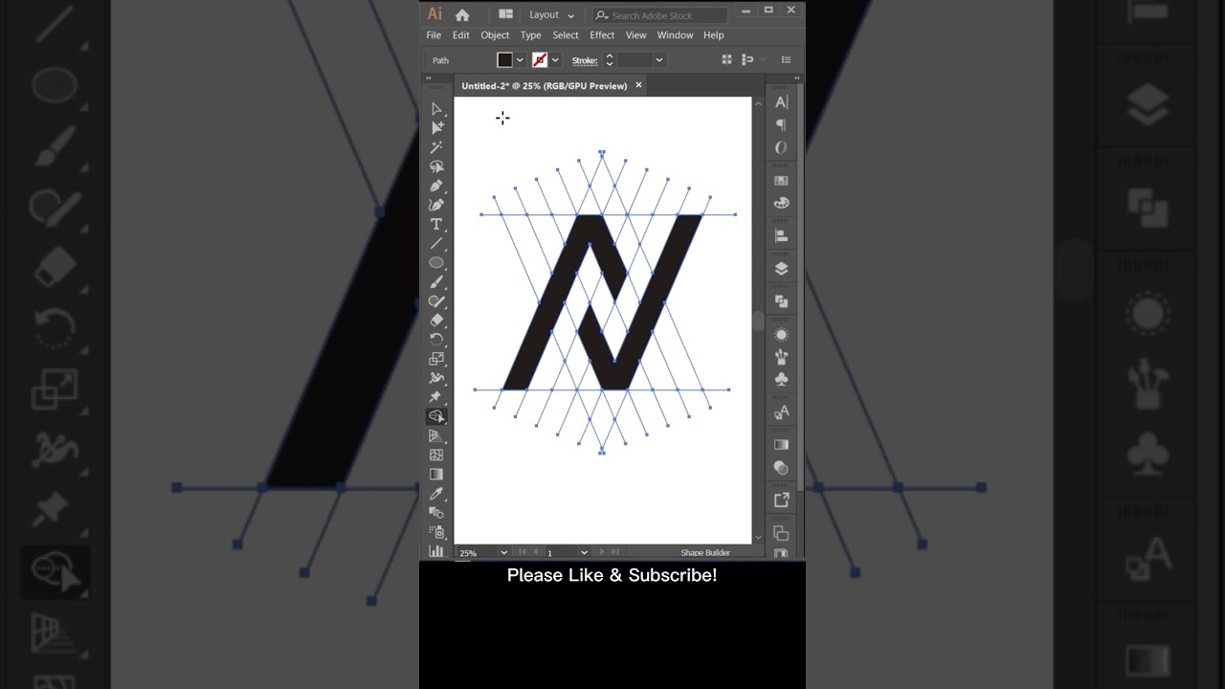Viewport: 1225px width, 689px height.
Task: Switch to the Untitled-2 document tab
Action: pyautogui.click(x=544, y=86)
